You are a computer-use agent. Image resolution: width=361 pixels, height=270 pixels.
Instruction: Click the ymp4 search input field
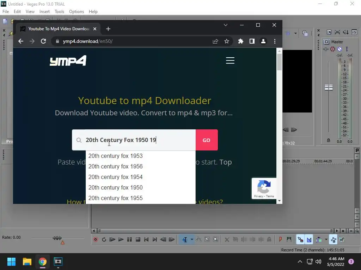coord(134,140)
